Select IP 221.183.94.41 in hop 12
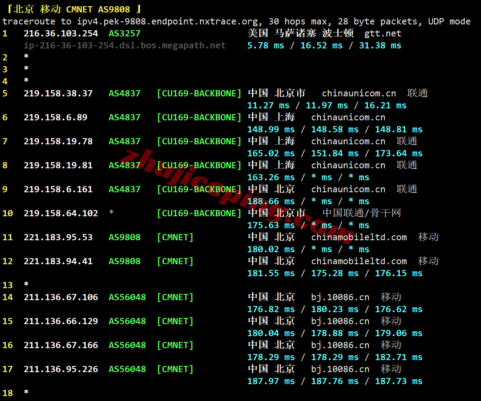 coord(58,261)
